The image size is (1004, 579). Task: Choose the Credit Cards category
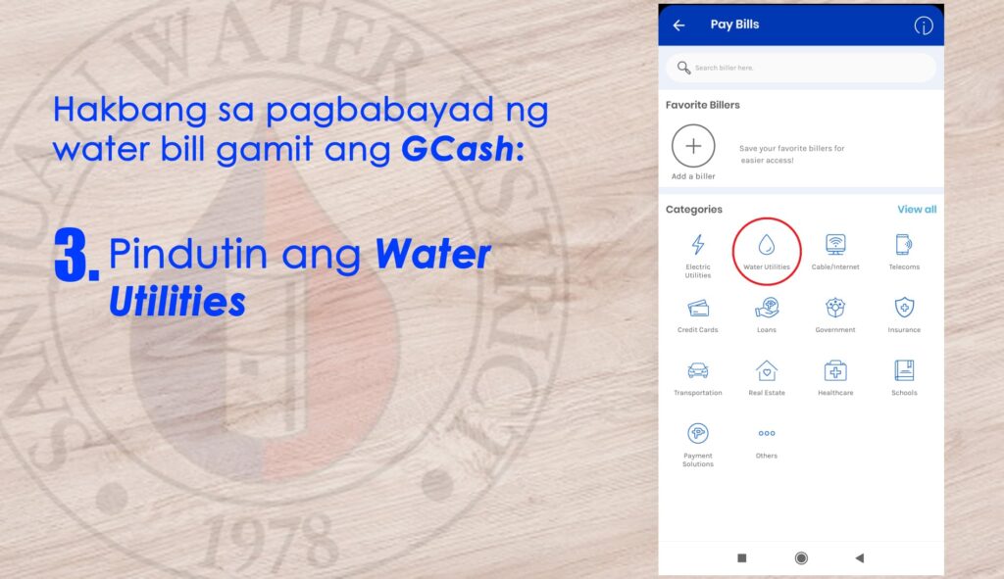pos(698,314)
